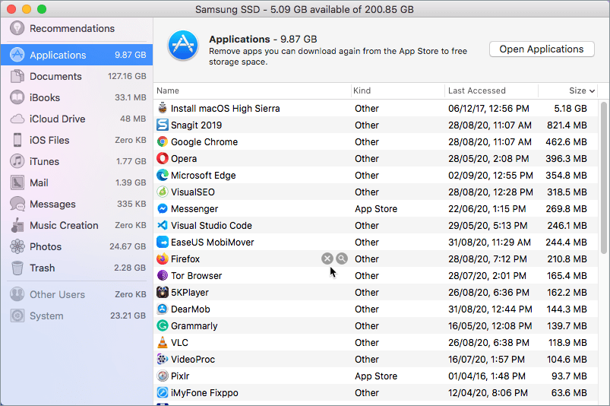Click the System entry in sidebar
Image resolution: width=610 pixels, height=406 pixels.
(x=77, y=316)
